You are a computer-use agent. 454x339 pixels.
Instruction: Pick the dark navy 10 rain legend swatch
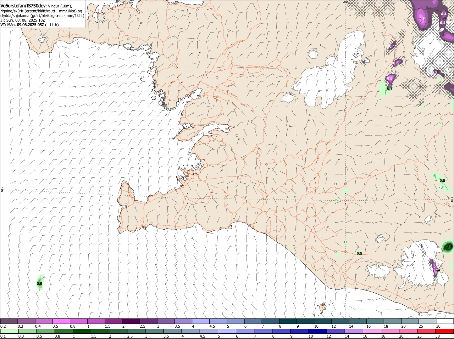[317, 331]
